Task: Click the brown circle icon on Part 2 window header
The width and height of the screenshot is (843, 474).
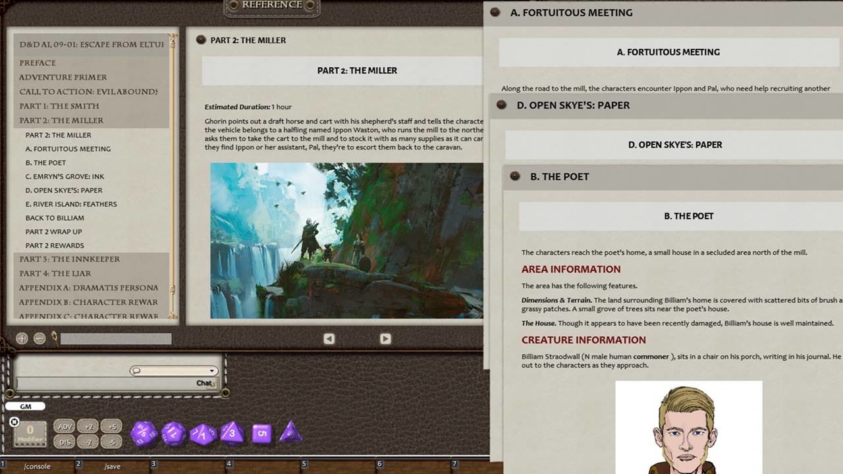Action: (200, 39)
